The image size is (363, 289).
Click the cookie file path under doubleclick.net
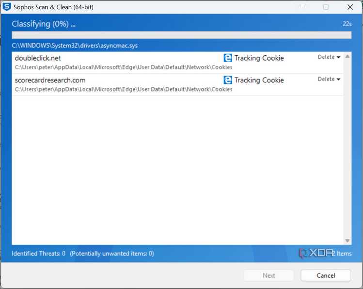[124, 67]
